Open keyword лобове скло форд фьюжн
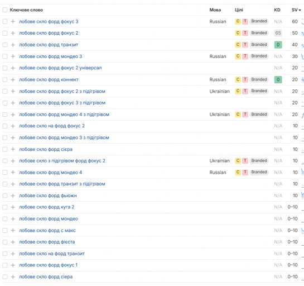 coord(48,196)
